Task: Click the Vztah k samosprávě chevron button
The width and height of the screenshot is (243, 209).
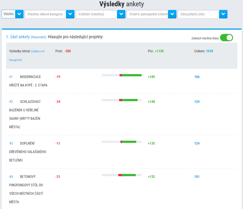Action: click(172, 14)
